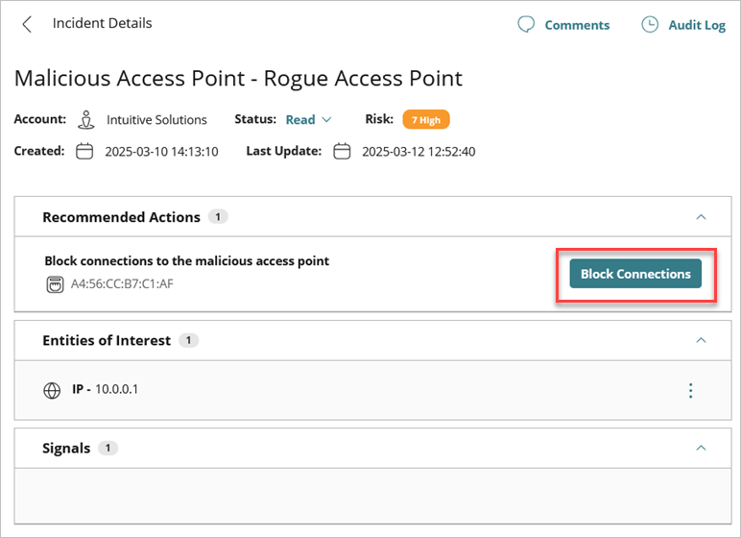This screenshot has width=741, height=538.
Task: Collapse the Entities of Interest section
Action: click(701, 340)
